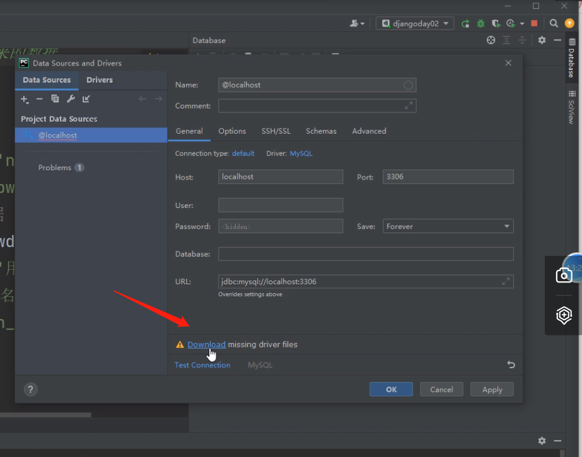The height and width of the screenshot is (457, 582).
Task: Open profiler run options arrow
Action: click(x=522, y=24)
